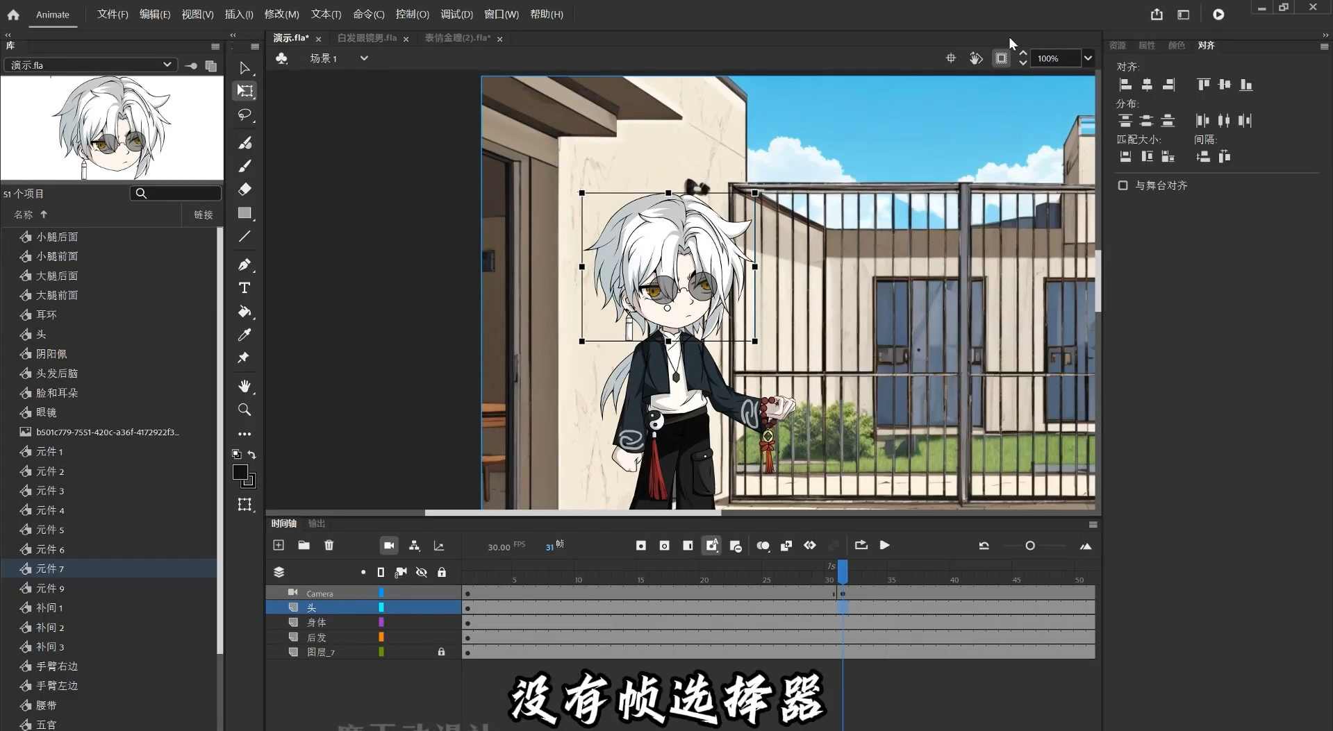The width and height of the screenshot is (1333, 731).
Task: Expand the 场景 1 scene dropdown
Action: point(364,58)
